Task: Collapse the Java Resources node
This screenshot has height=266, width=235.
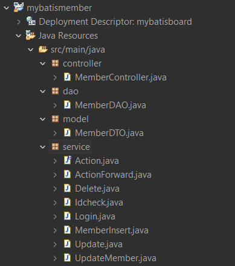Action: tap(19, 36)
